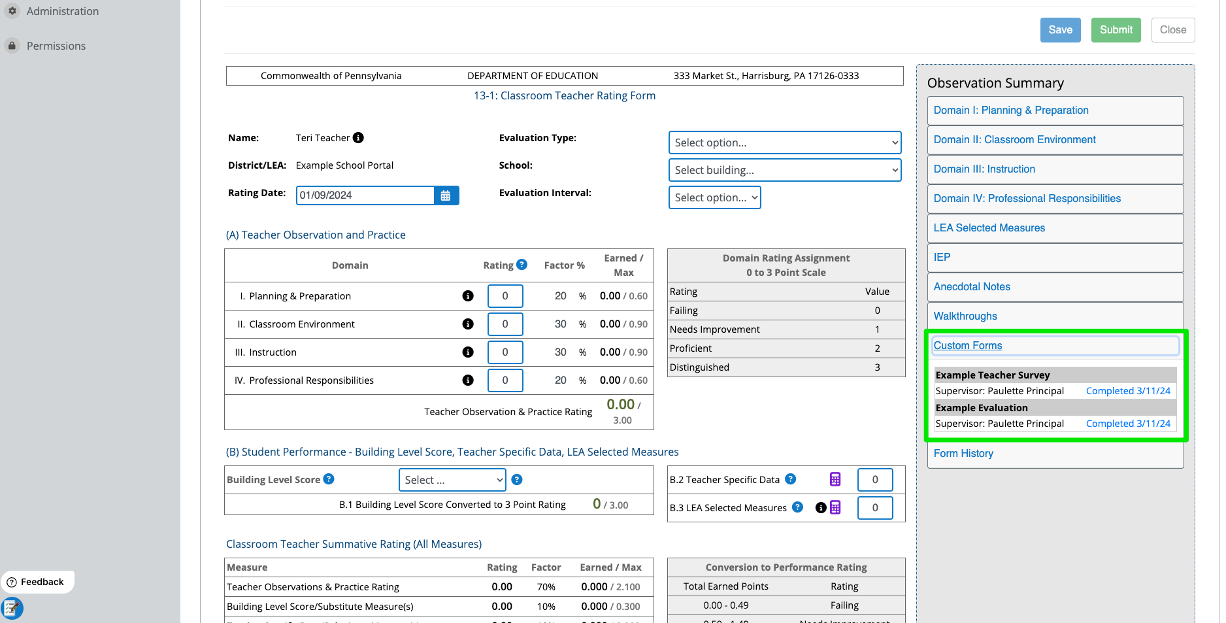Viewport: 1226px width, 623px height.
Task: Click 'Teacher Observations & Practice Rating' measure row
Action: [x=439, y=587]
